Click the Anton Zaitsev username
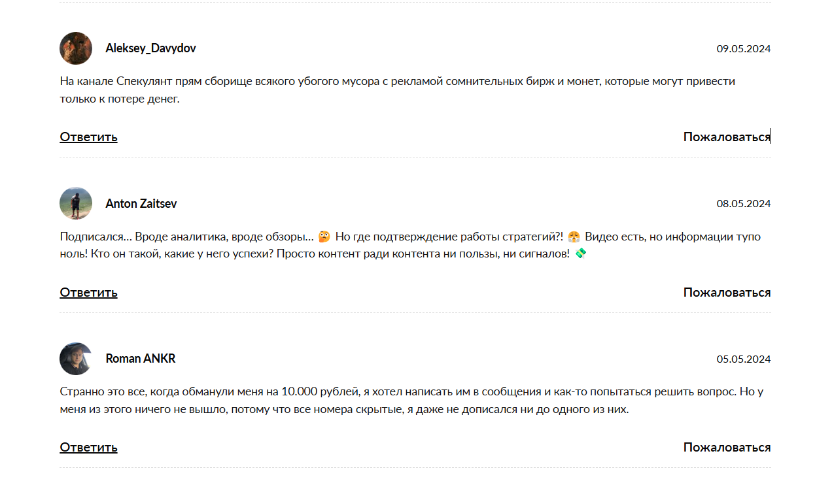The image size is (815, 479). click(141, 204)
